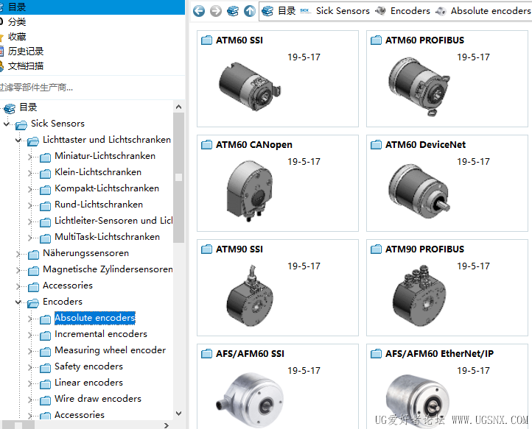Open the ATM60 DeviceNet encoder thumbnail
The image size is (532, 429).
(x=419, y=191)
